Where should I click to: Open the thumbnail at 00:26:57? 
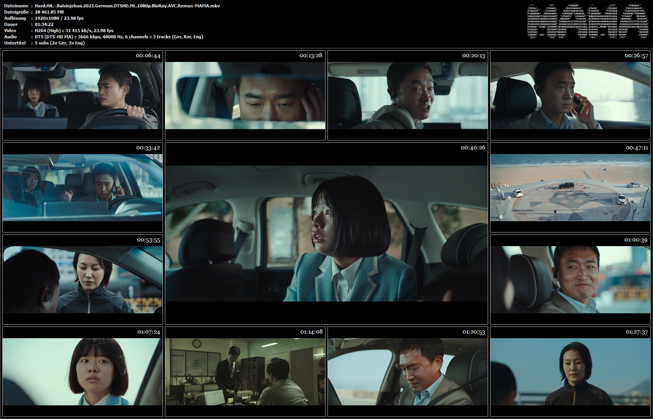[x=570, y=95]
